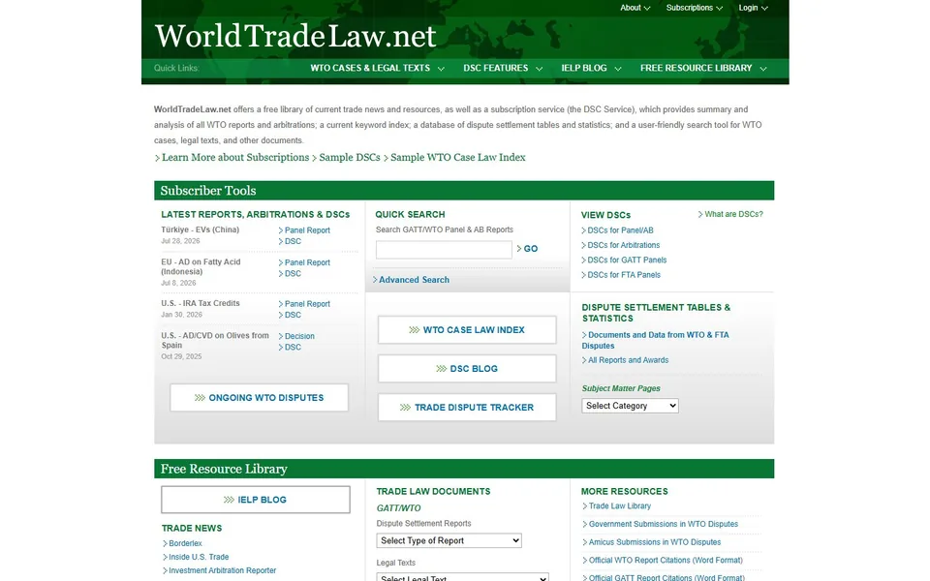
Task: Open Panel Report for Türkiye - EVs (China)
Action: (x=304, y=230)
